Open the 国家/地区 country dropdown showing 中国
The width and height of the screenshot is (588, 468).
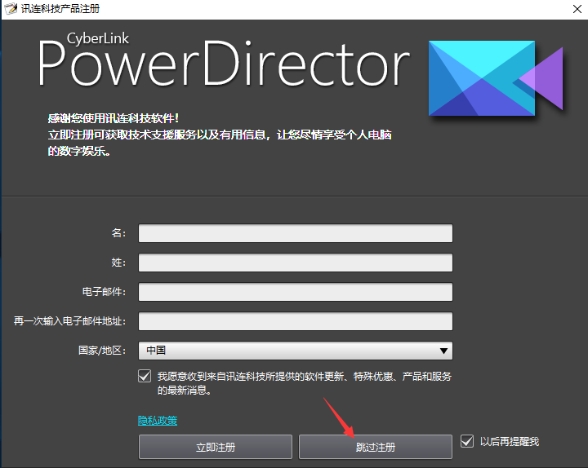click(x=296, y=351)
